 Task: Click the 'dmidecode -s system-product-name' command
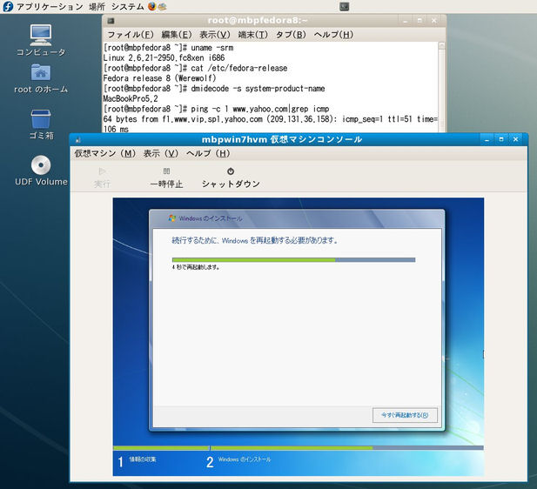pos(214,89)
